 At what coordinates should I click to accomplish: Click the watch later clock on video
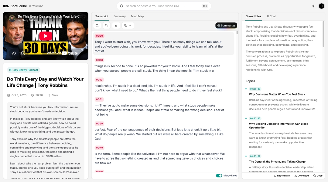(x=23, y=53)
